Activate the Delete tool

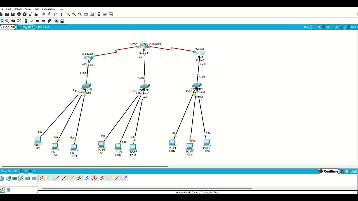click(13, 21)
